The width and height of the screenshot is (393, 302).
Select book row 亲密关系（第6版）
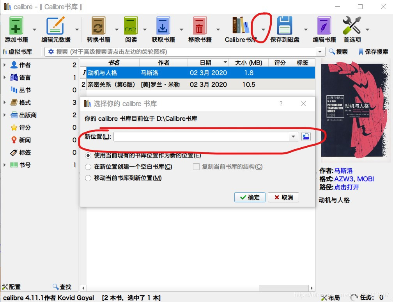[x=198, y=84]
